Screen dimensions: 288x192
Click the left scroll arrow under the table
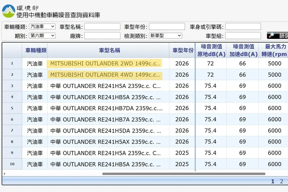pos(4,174)
